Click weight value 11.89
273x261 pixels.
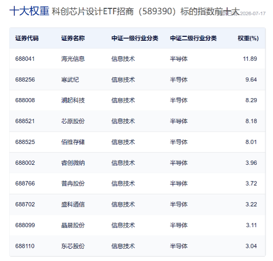(250, 59)
